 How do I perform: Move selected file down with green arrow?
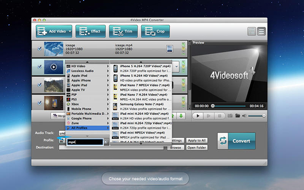(x=181, y=116)
